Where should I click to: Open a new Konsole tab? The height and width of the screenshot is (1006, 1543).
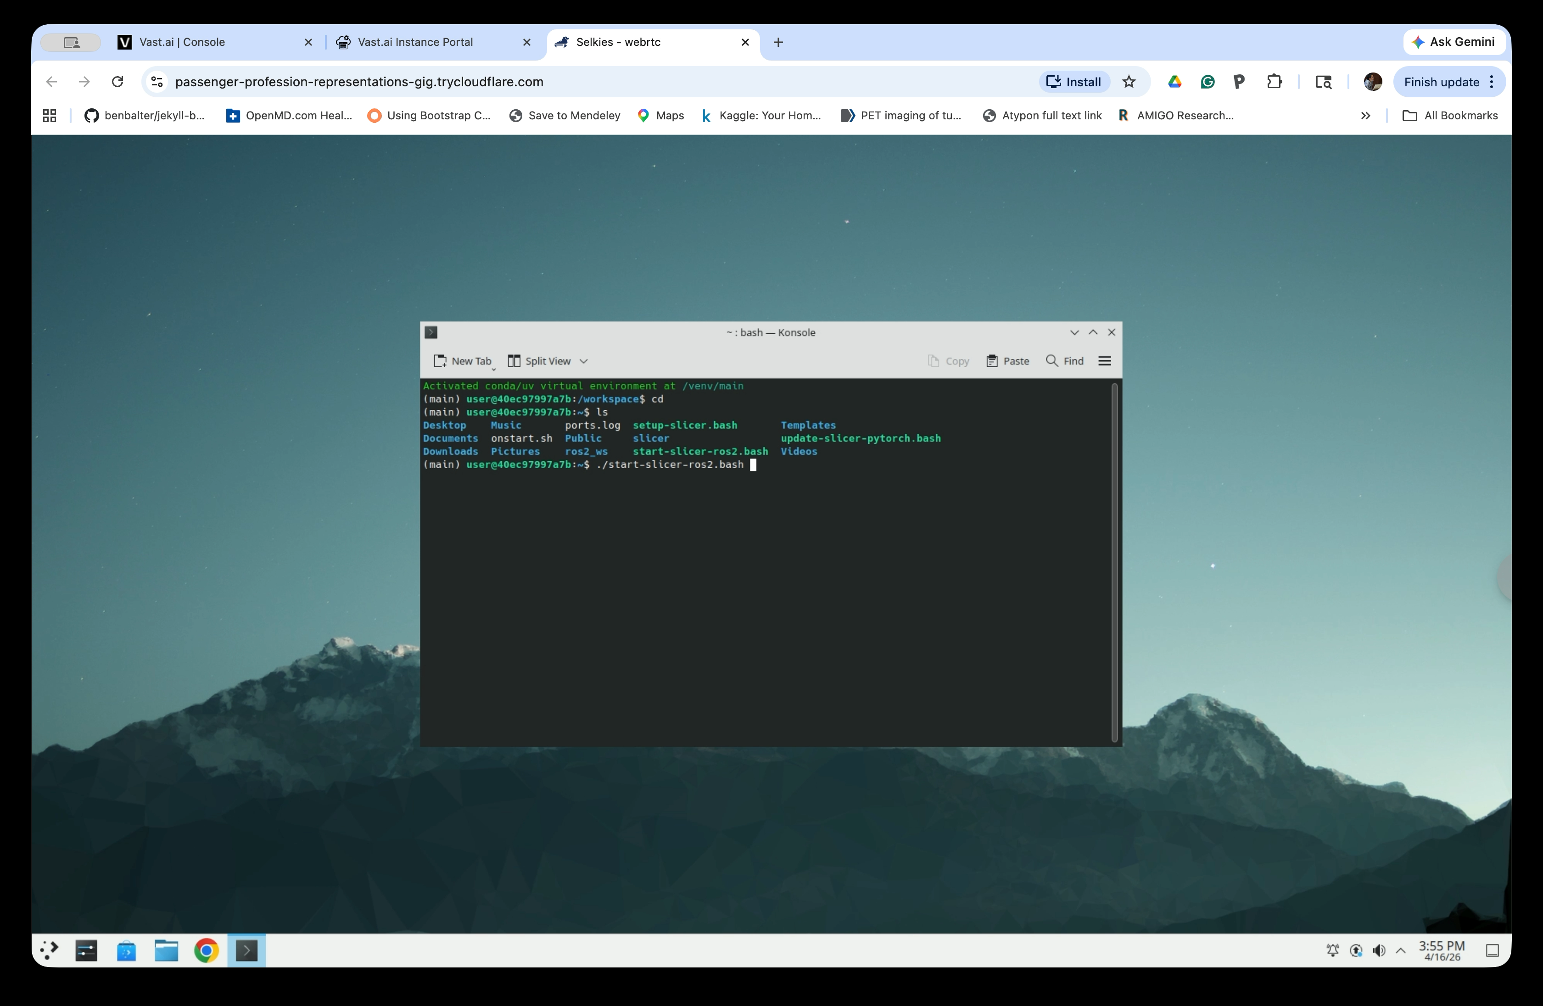[x=464, y=360]
